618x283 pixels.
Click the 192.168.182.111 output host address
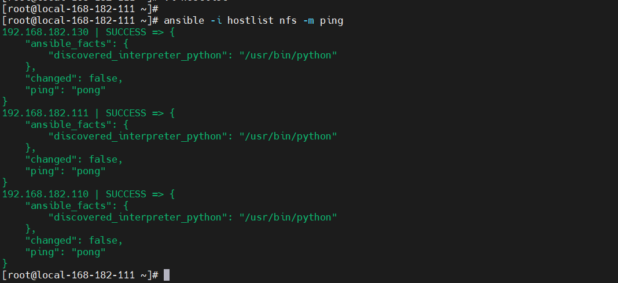click(x=45, y=113)
